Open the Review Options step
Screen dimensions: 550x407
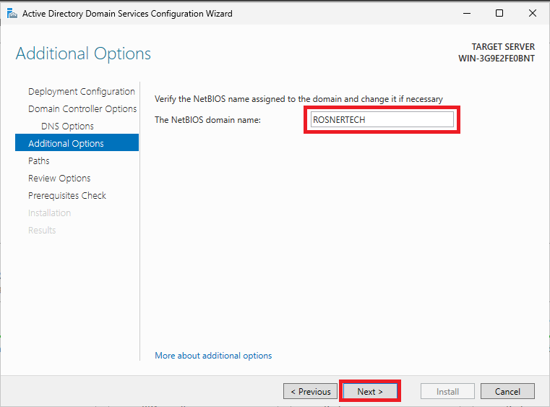(59, 179)
